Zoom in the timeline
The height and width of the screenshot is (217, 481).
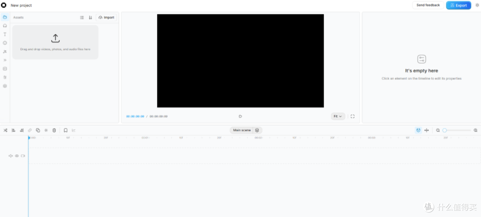click(x=476, y=130)
